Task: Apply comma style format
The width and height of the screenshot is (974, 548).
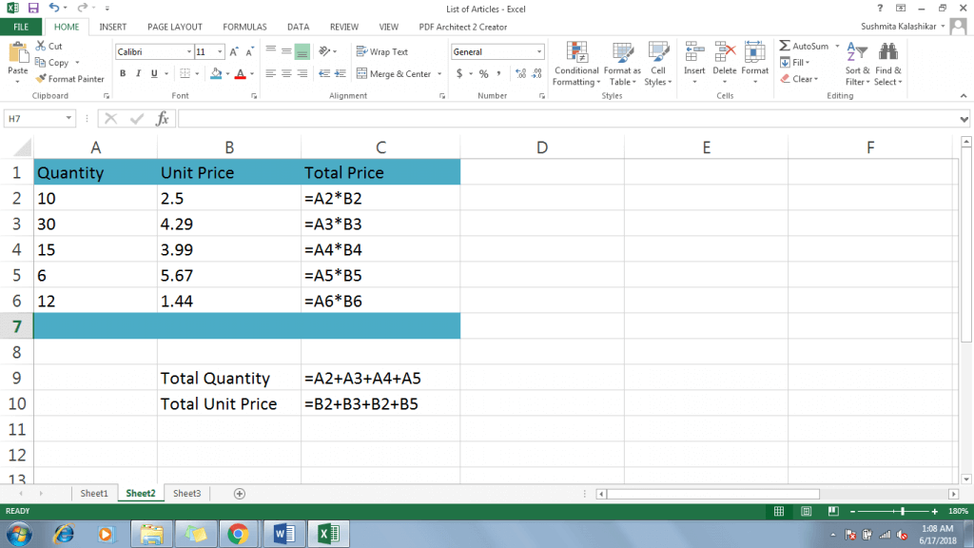Action: (x=498, y=74)
